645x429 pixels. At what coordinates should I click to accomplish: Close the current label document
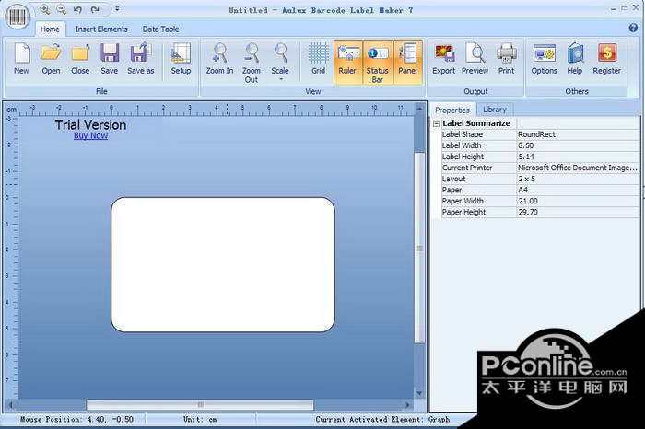[x=80, y=60]
